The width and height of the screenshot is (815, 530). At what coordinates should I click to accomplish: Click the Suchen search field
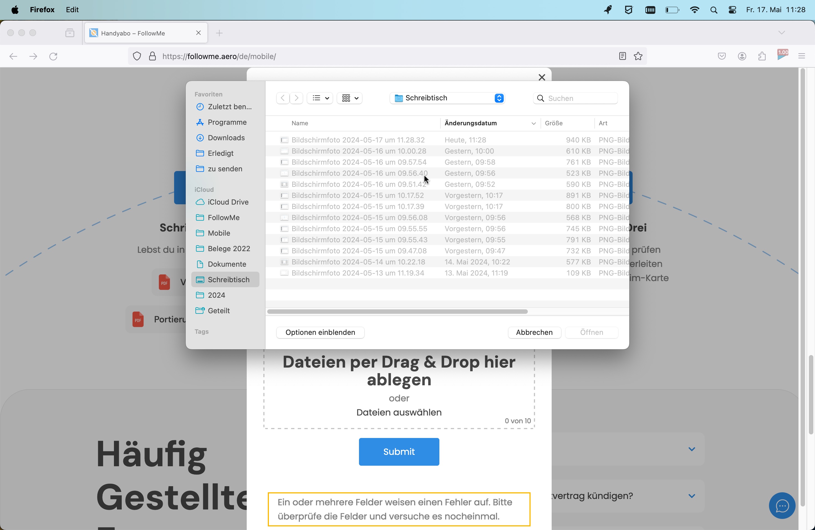click(575, 98)
